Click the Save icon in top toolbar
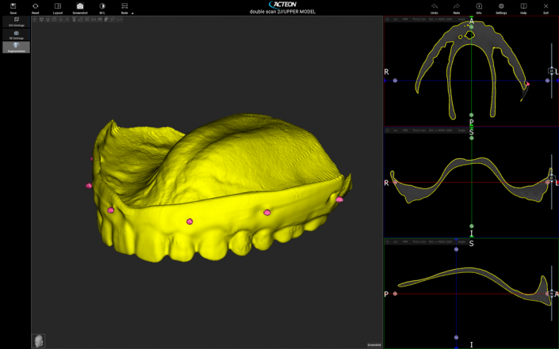The image size is (559, 349). pyautogui.click(x=13, y=8)
